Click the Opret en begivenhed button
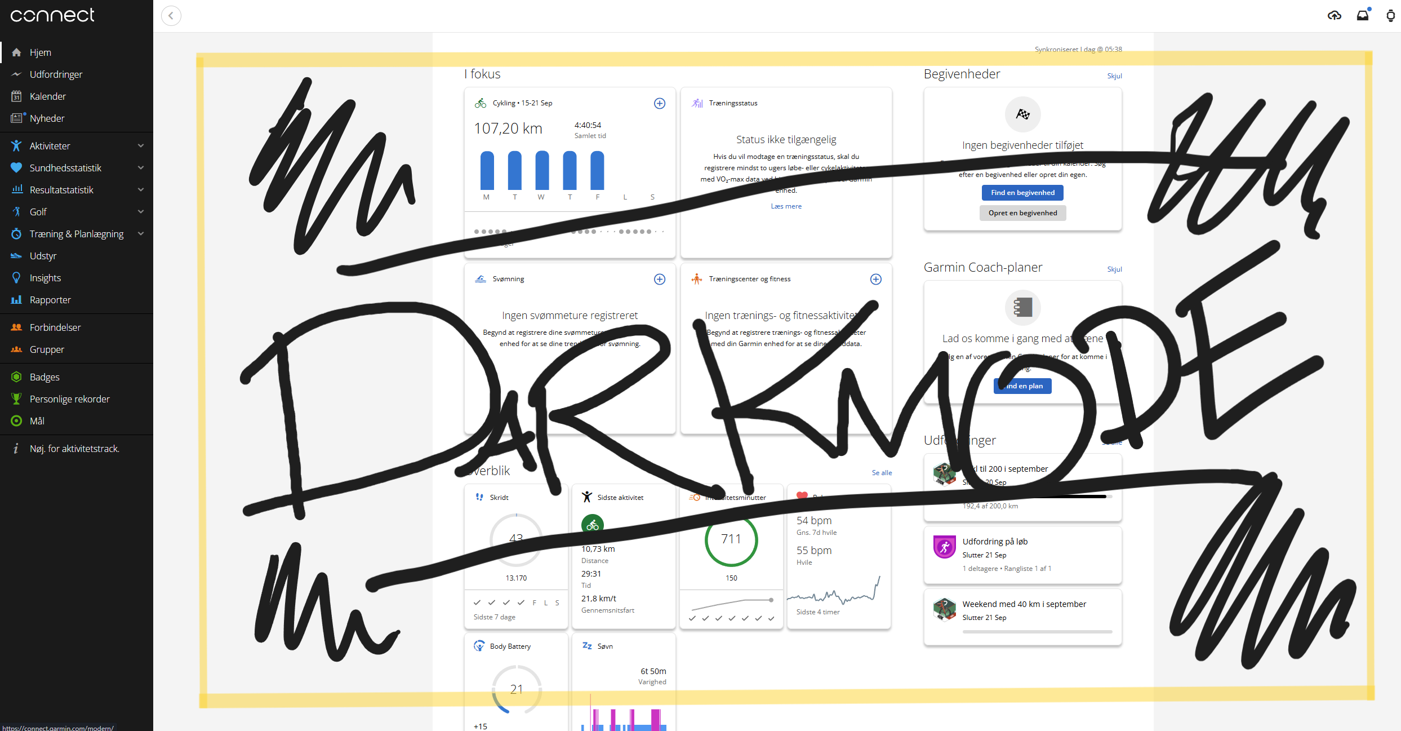The height and width of the screenshot is (731, 1401). pyautogui.click(x=1022, y=213)
